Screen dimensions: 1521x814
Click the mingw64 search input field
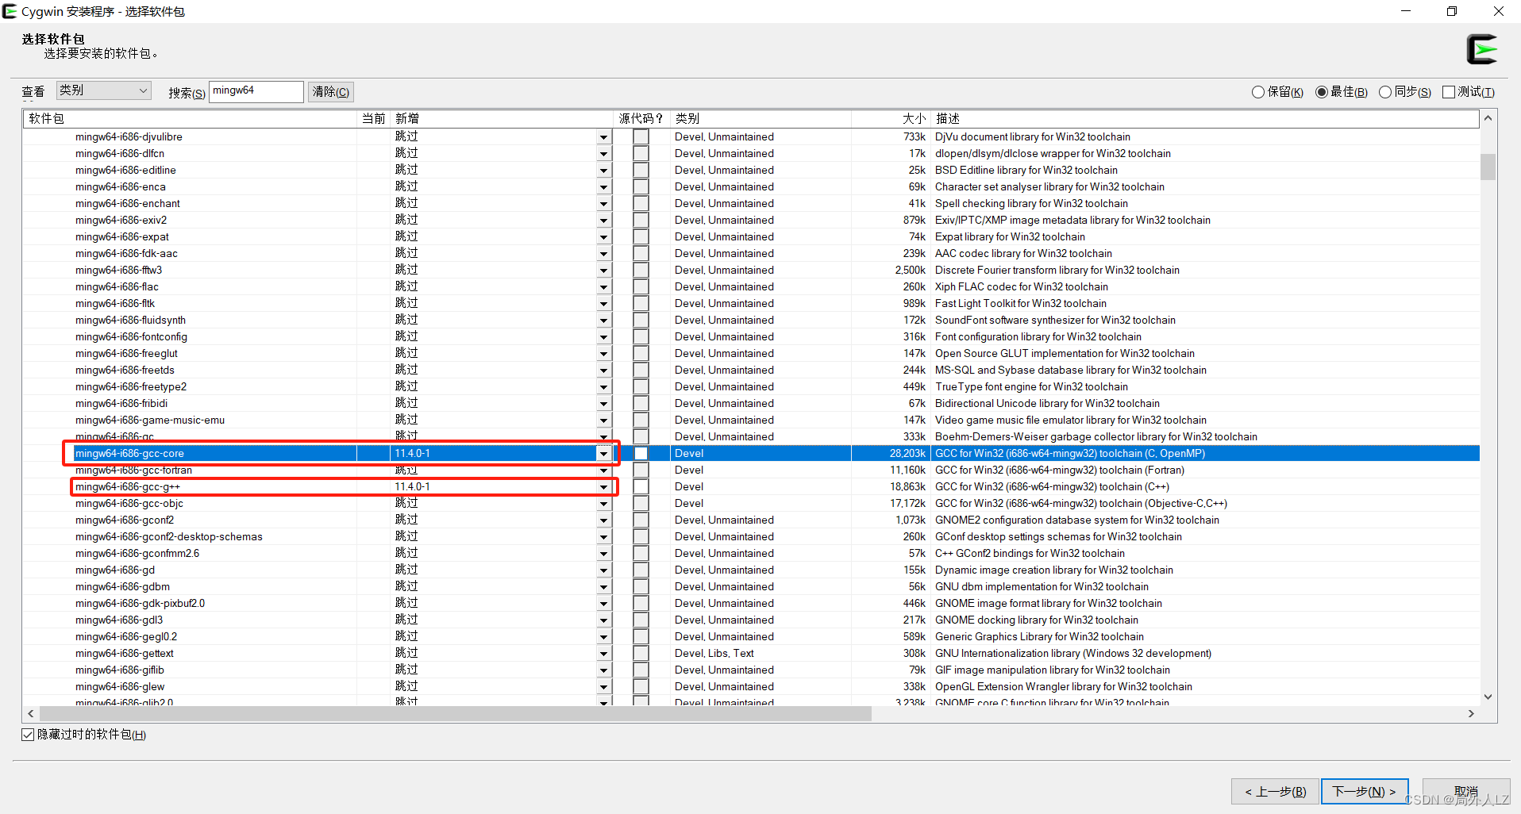click(x=256, y=91)
